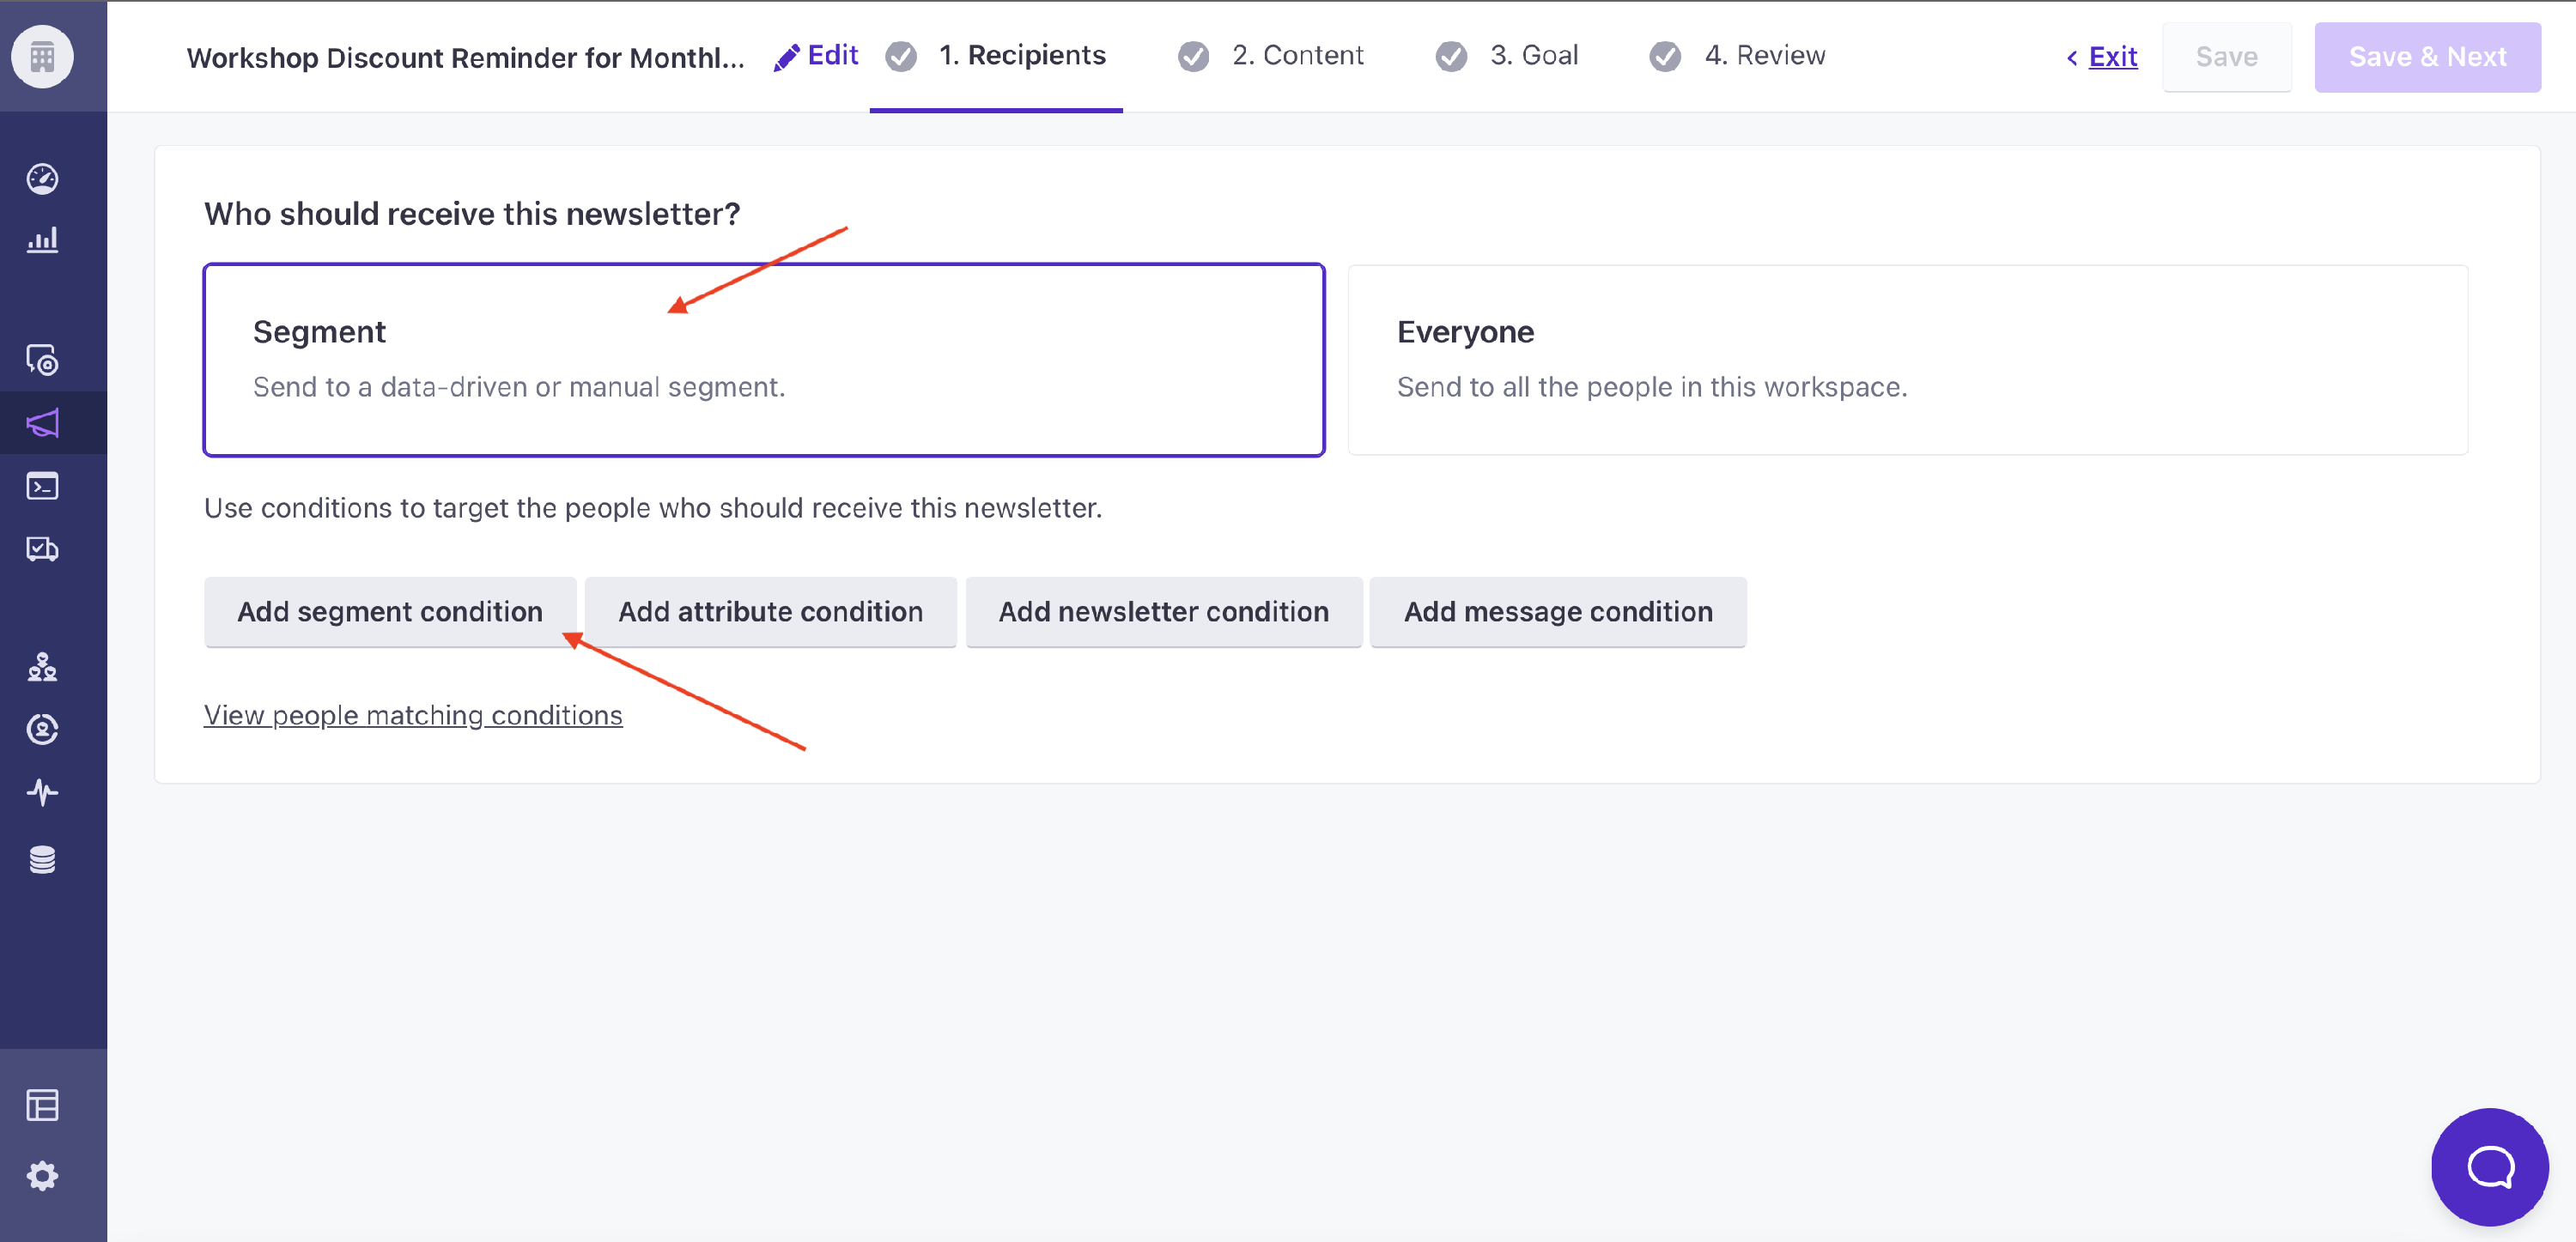2576x1242 pixels.
Task: Click the newsletter title Workshop Discount Reminder
Action: click(x=465, y=58)
